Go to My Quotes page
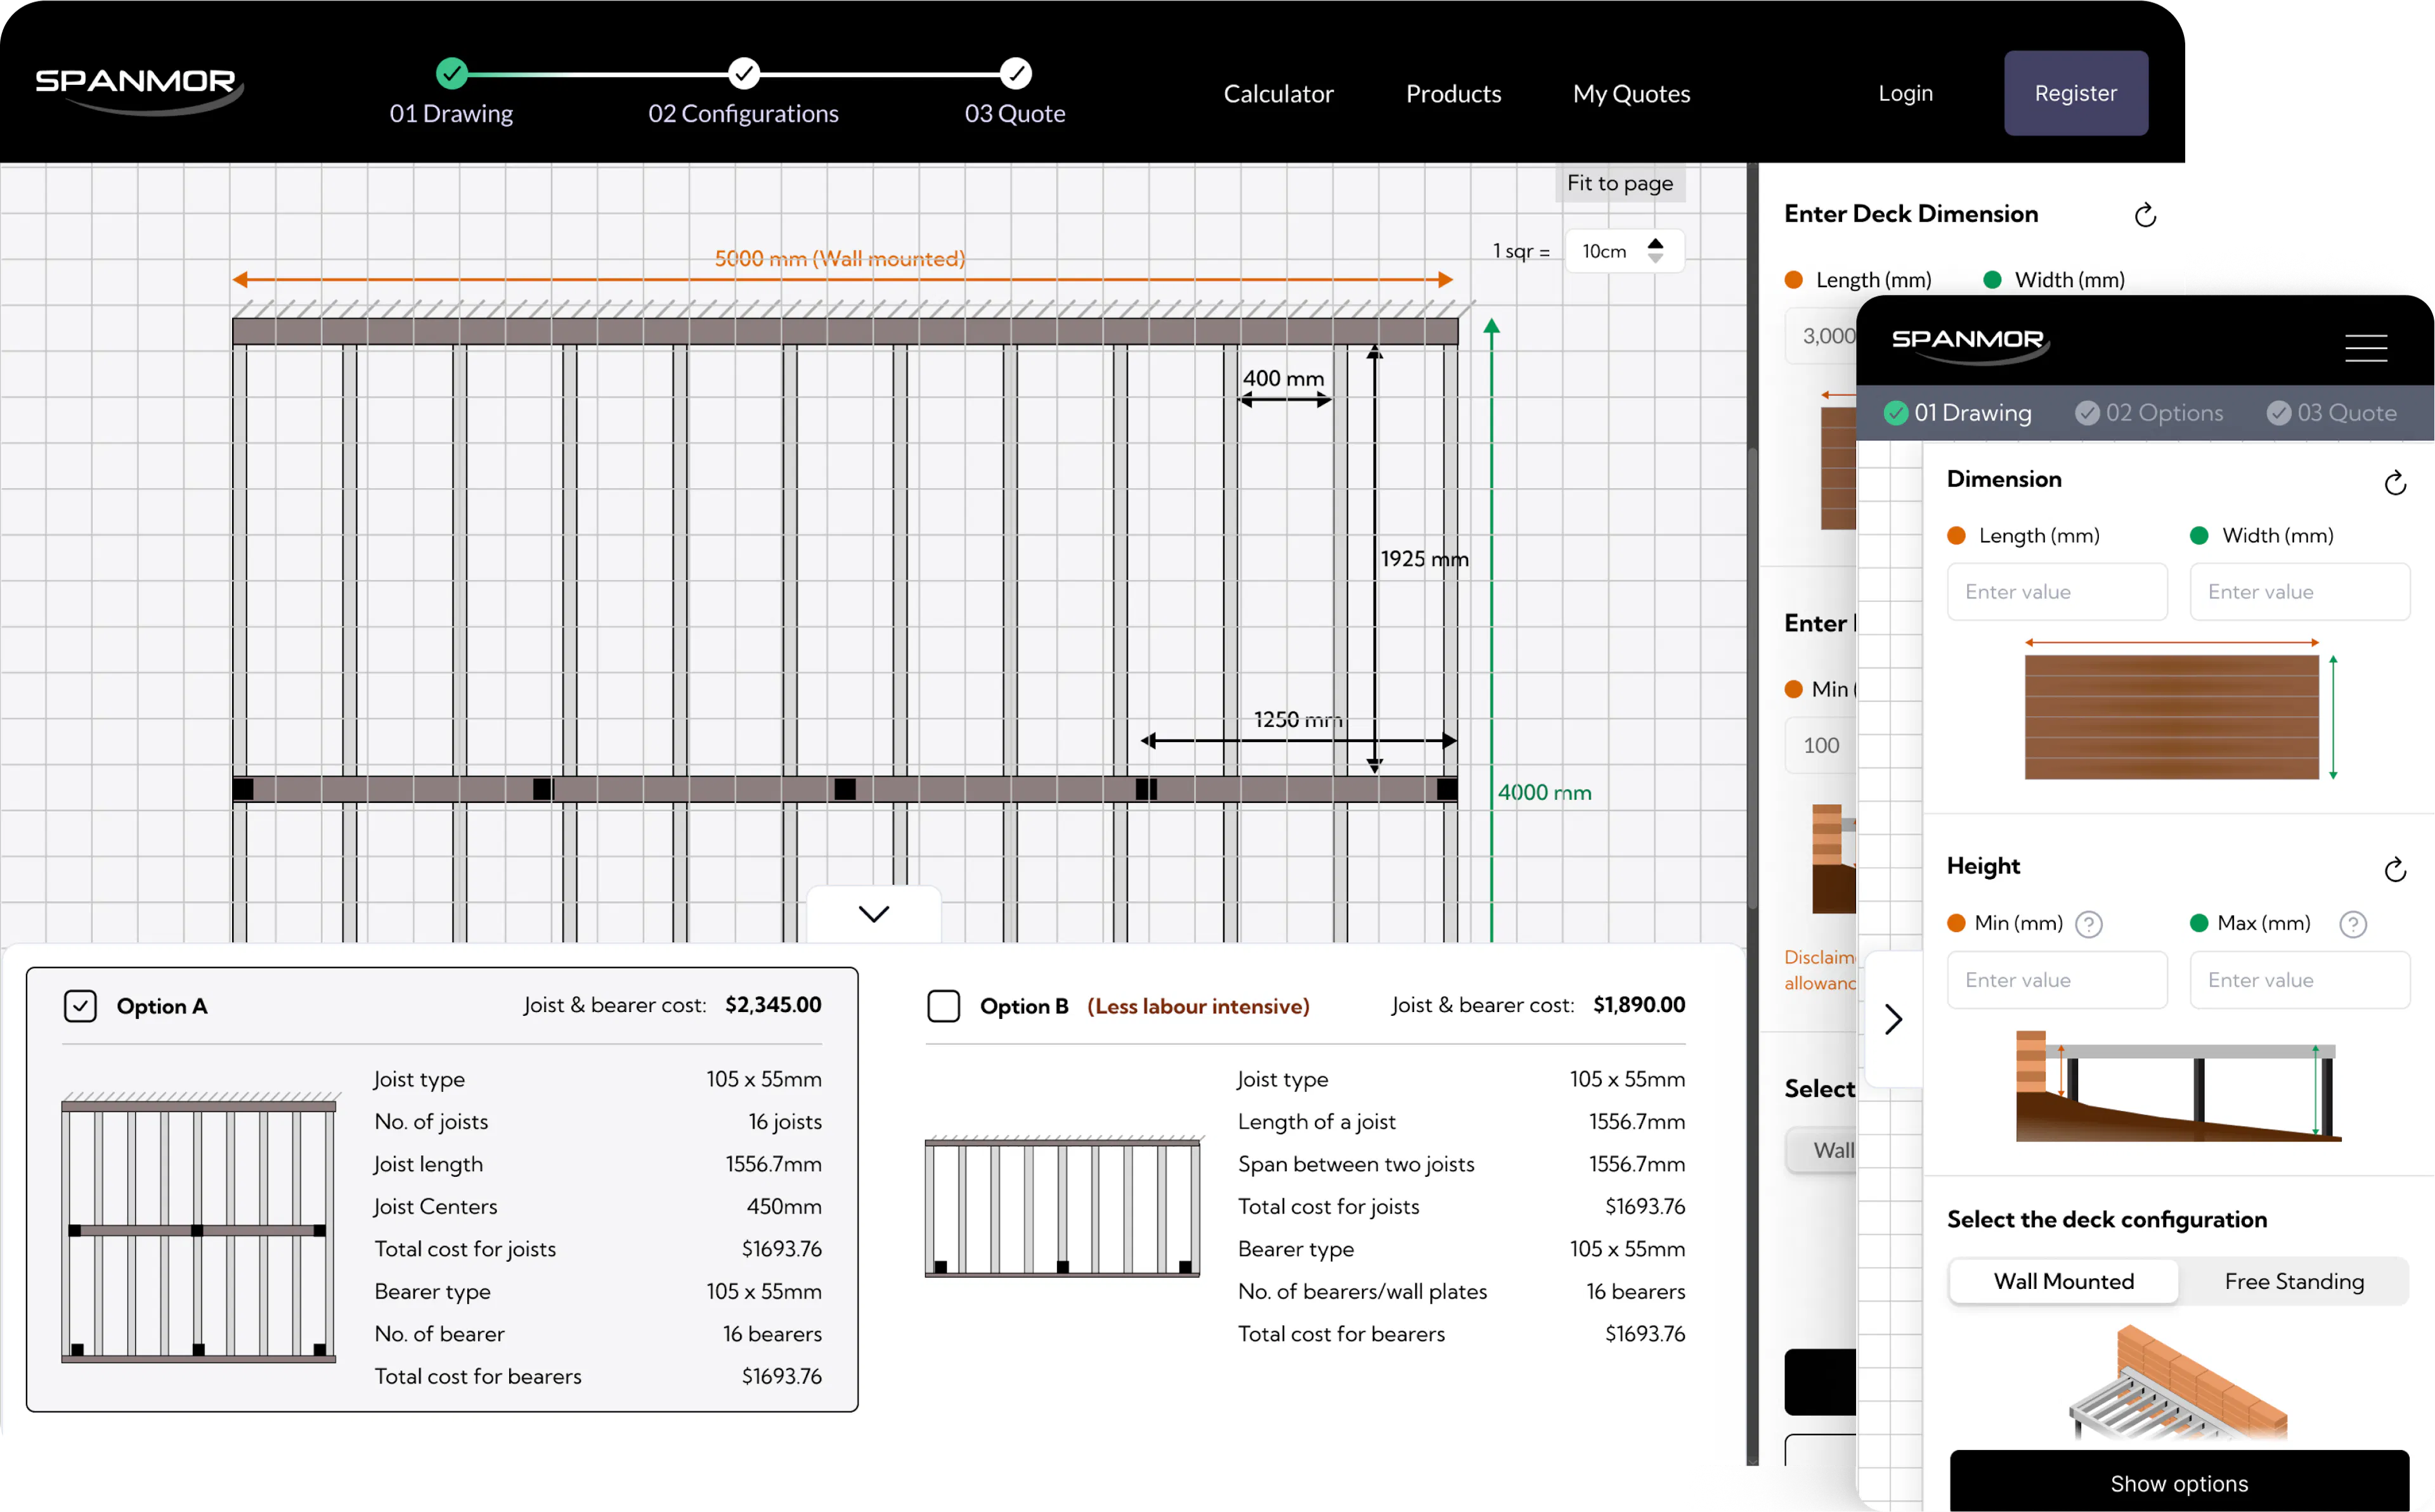2435x1512 pixels. point(1631,94)
